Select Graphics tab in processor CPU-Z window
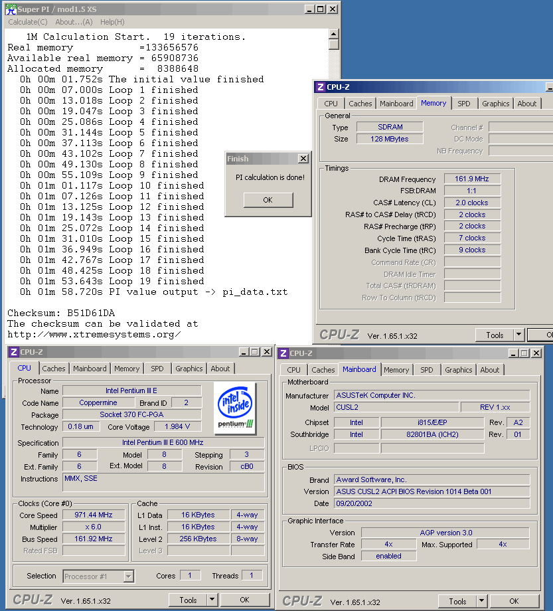553x611 pixels. tap(189, 369)
